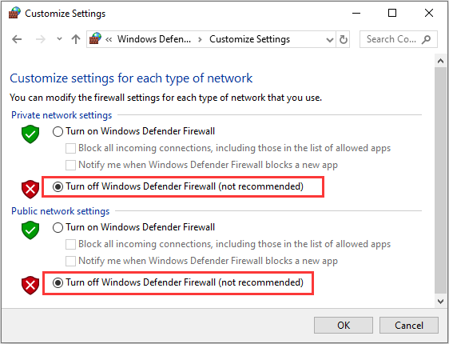Click the Forward navigation arrow
This screenshot has width=449, height=344.
pos(41,39)
